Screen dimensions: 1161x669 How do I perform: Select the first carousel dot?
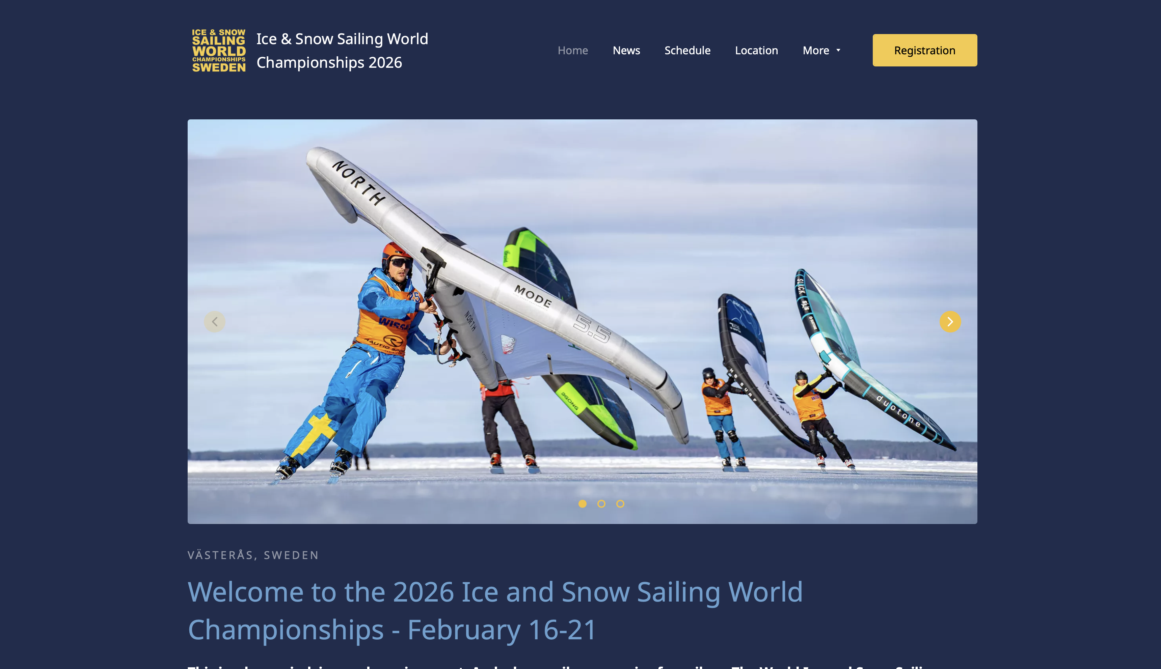(583, 503)
